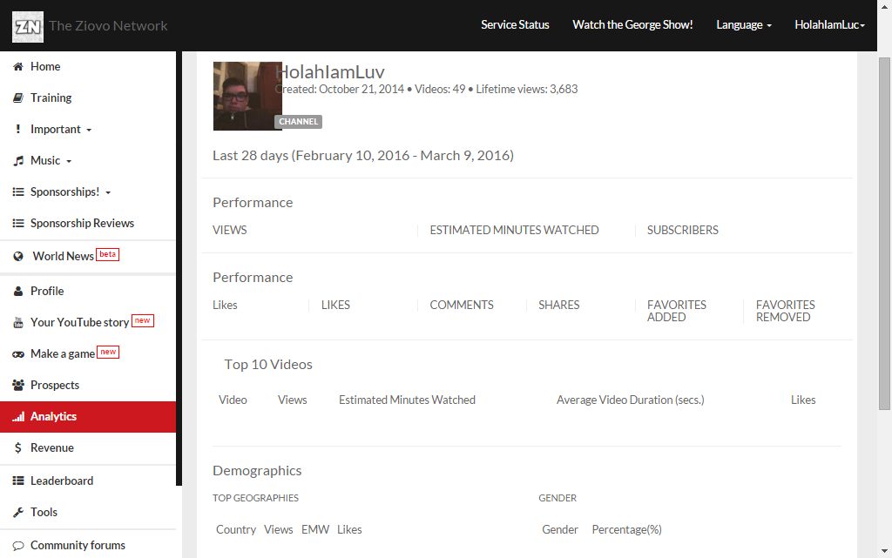Click the Gender column header
Viewport: 892px width, 558px height.
tap(560, 529)
